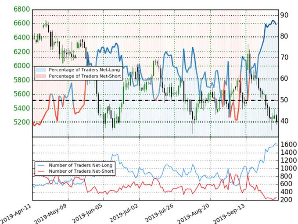Image resolution: width=298 pixels, height=224 pixels.
Task: Click the 800 traders axis label
Action: [286, 176]
